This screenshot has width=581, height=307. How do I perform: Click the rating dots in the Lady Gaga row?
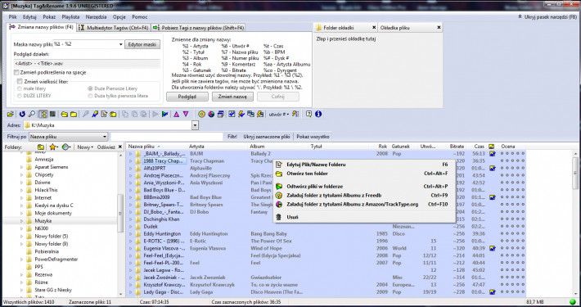[x=513, y=292]
